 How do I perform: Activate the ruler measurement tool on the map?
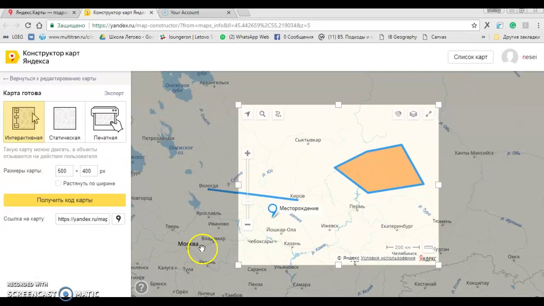pyautogui.click(x=428, y=247)
